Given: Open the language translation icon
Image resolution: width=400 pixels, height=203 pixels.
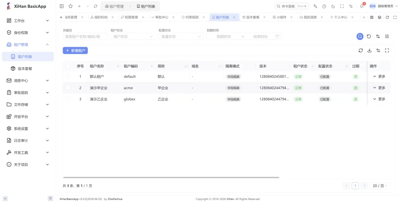Looking at the screenshot, I should [315, 6].
